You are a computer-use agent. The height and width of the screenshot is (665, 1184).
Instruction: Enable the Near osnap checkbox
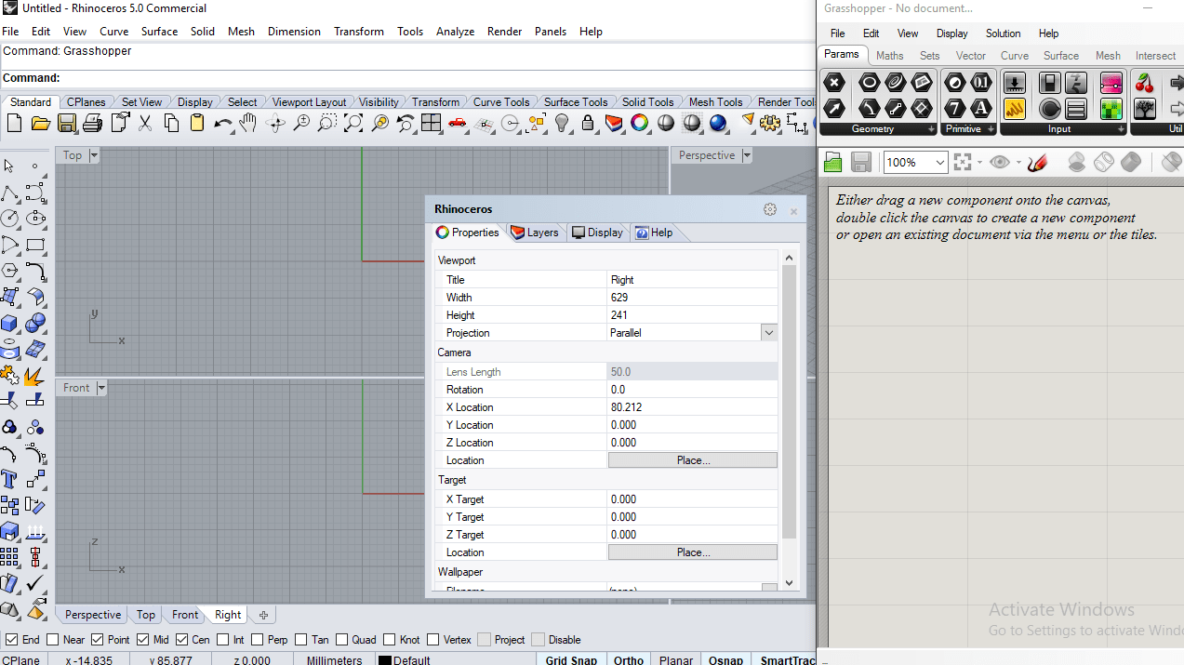[x=53, y=640]
